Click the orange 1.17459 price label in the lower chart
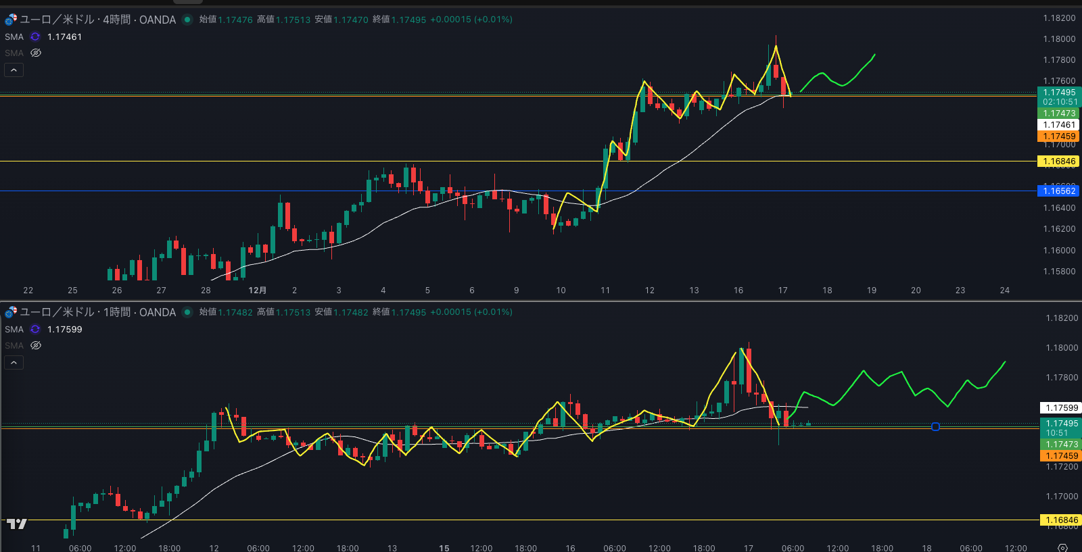This screenshot has width=1082, height=552. [x=1061, y=456]
